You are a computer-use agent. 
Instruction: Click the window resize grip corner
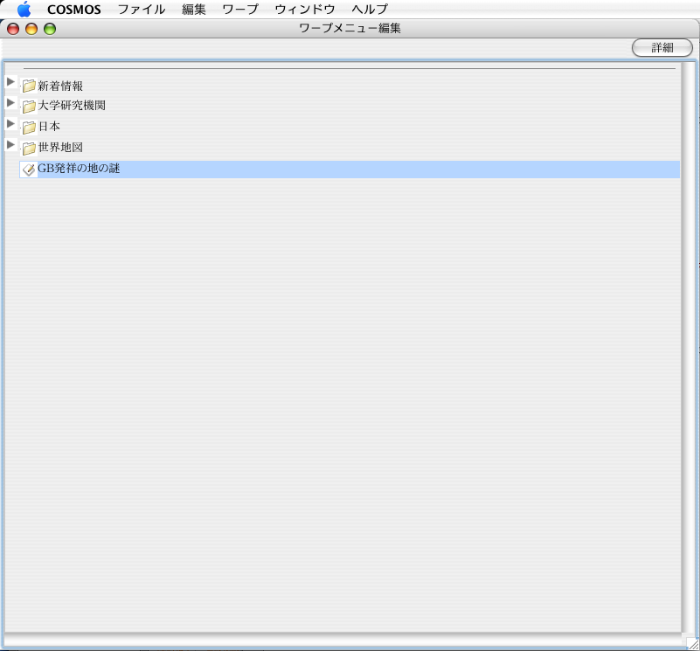pyautogui.click(x=693, y=644)
